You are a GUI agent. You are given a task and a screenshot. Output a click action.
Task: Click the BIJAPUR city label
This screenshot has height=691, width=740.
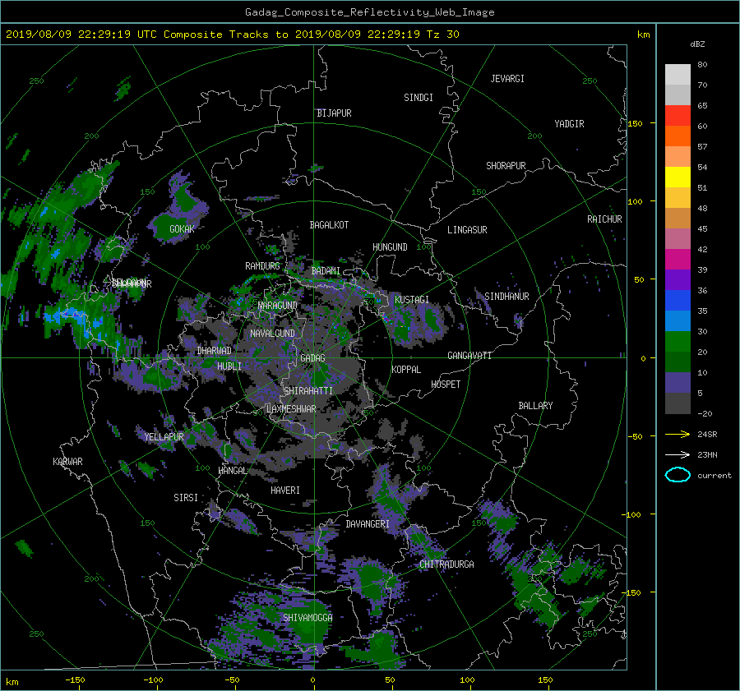tap(334, 113)
